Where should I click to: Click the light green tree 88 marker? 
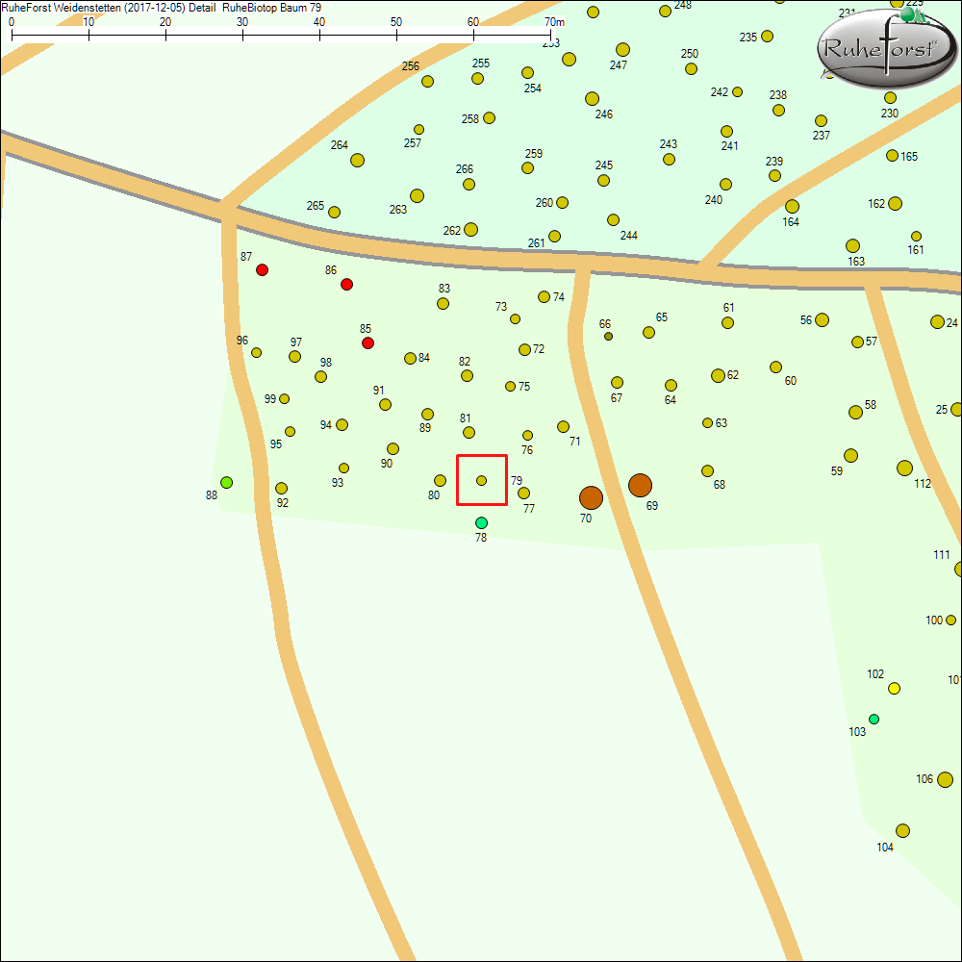226,482
